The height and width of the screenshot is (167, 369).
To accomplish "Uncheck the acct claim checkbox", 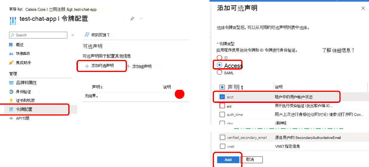I will (x=222, y=97).
